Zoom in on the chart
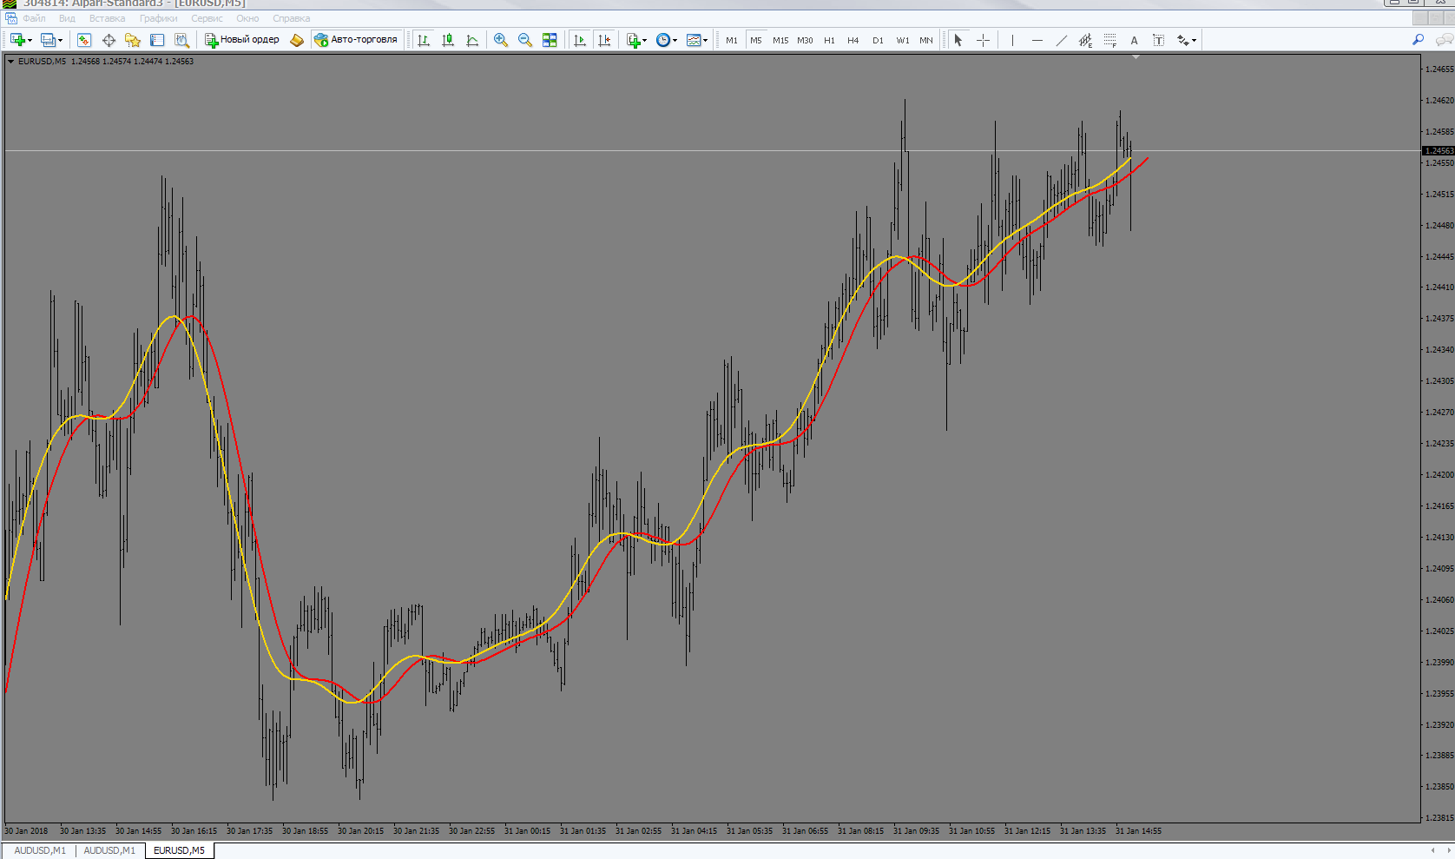Viewport: 1455px width, 859px height. (501, 40)
